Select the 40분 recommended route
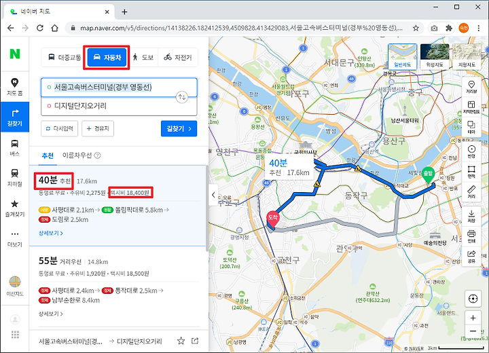Image resolution: width=489 pixels, height=353 pixels. (x=118, y=205)
